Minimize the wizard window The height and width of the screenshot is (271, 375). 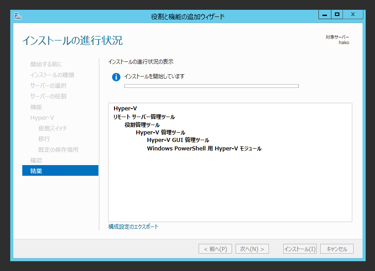click(325, 15)
